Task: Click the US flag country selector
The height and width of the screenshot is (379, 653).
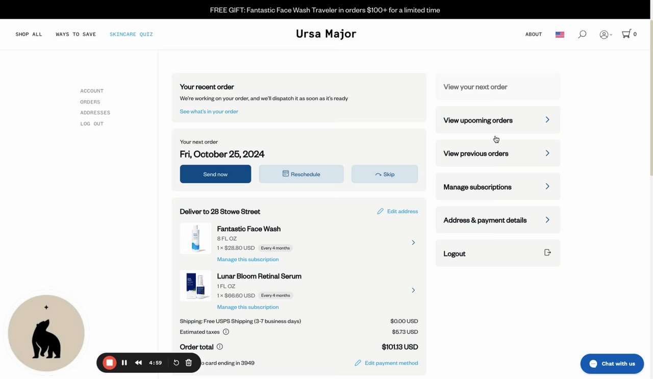Action: (560, 35)
